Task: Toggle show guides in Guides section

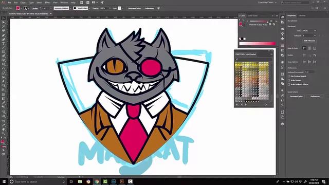Action: pyautogui.click(x=304, y=55)
